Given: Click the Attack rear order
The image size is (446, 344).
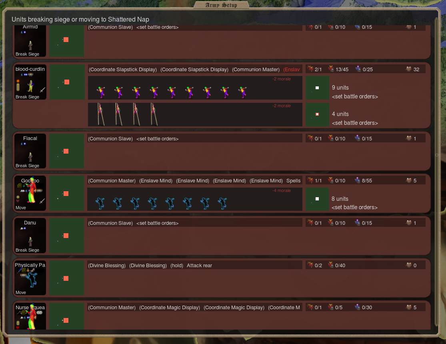Looking at the screenshot, I should click(x=199, y=266).
